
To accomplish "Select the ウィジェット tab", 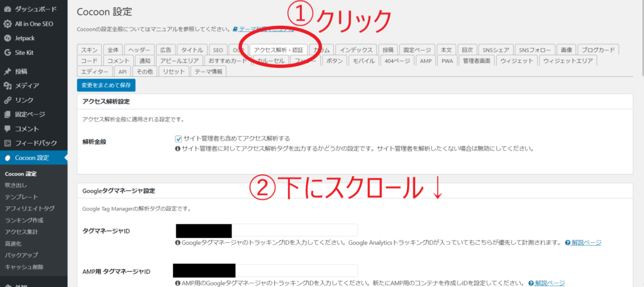I will coord(517,61).
